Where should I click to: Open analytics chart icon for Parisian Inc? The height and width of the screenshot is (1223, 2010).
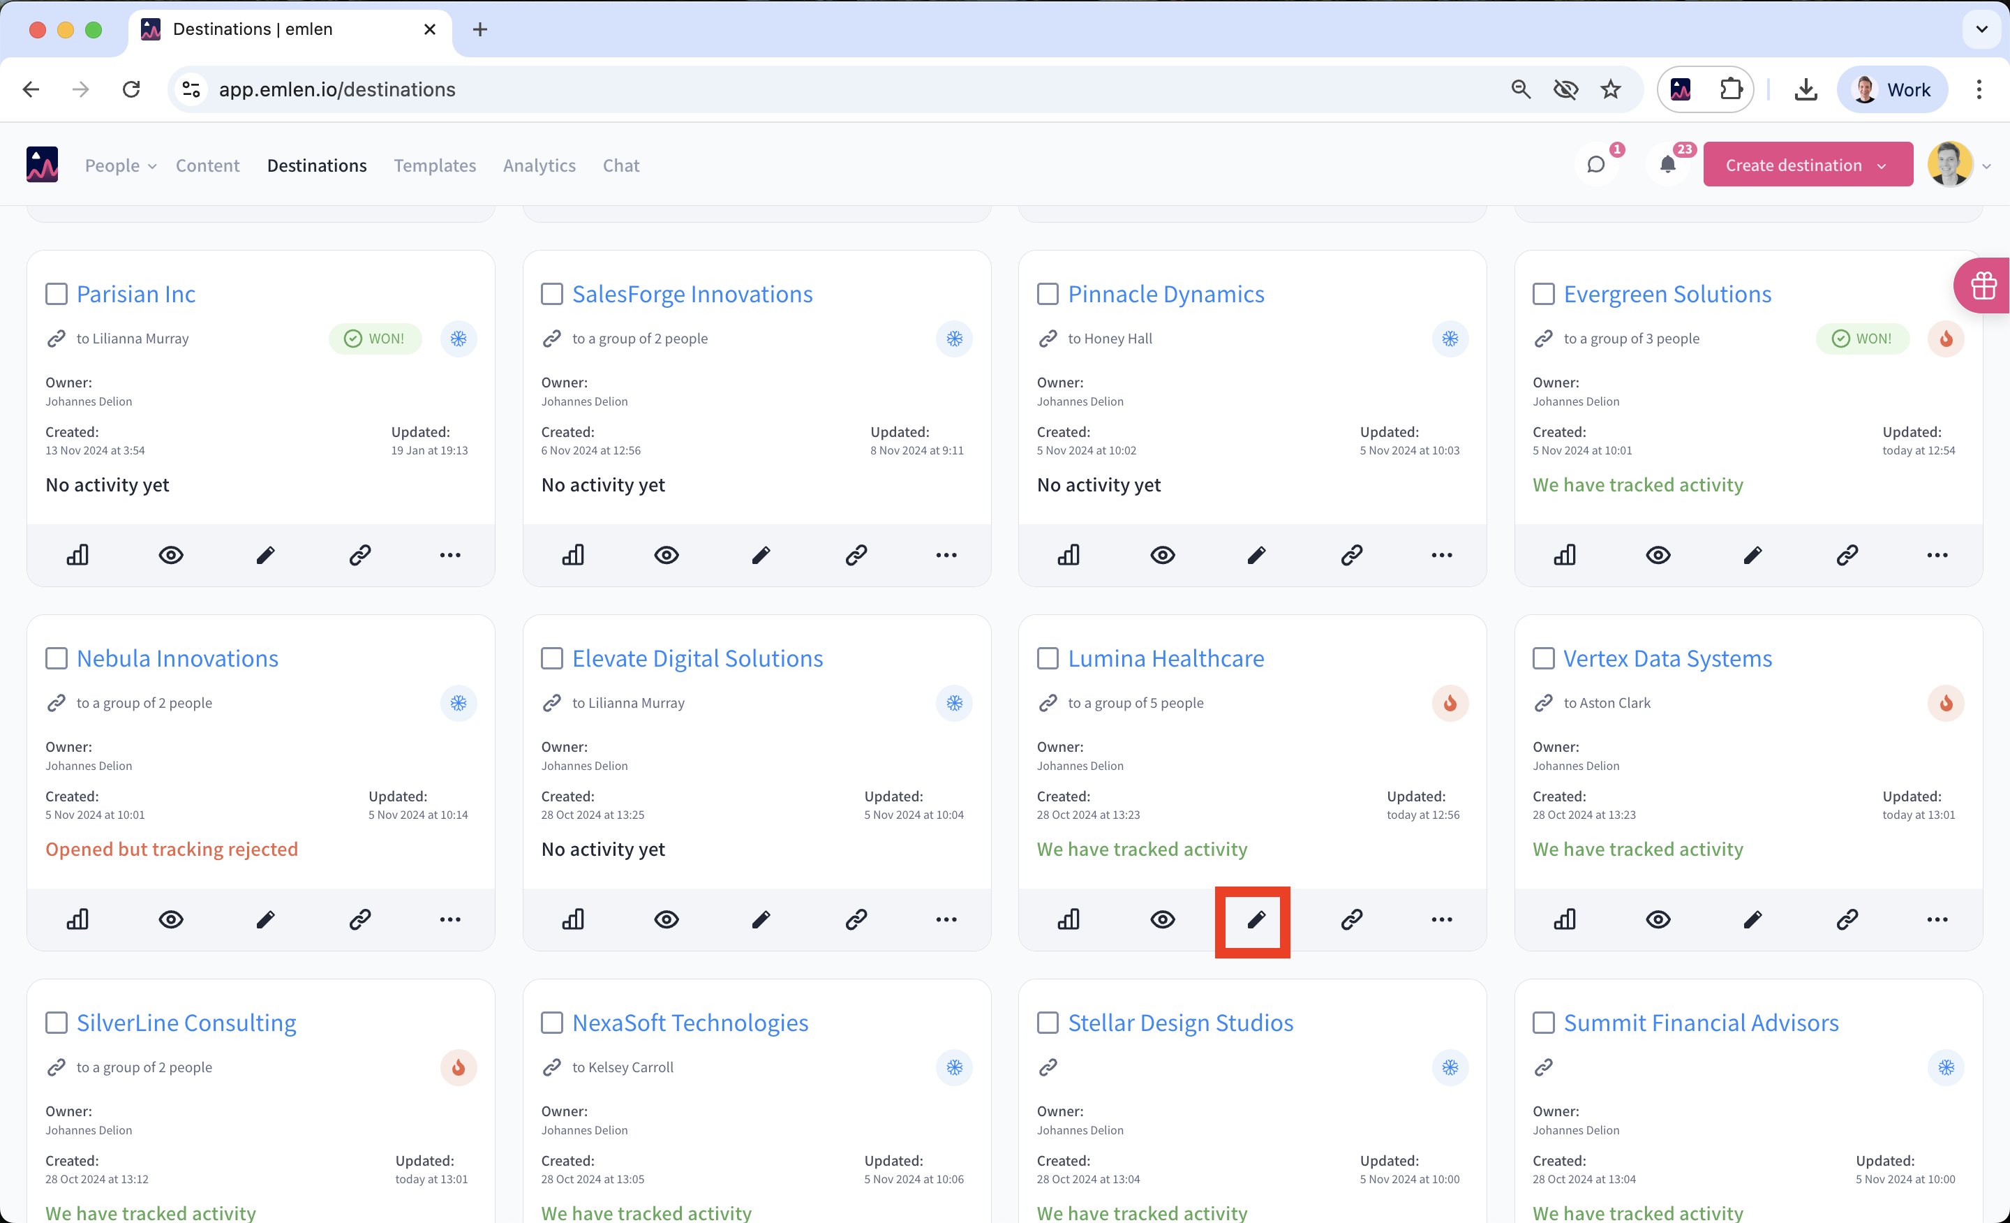(77, 556)
